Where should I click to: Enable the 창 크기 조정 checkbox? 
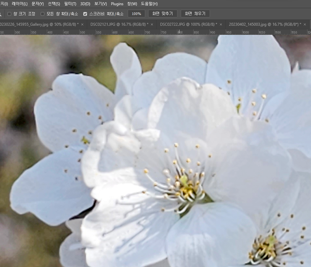[x=9, y=14]
